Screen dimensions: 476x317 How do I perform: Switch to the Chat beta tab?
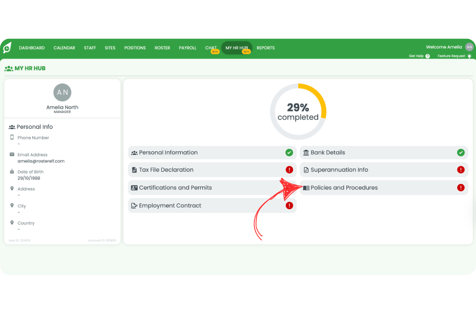tap(211, 48)
